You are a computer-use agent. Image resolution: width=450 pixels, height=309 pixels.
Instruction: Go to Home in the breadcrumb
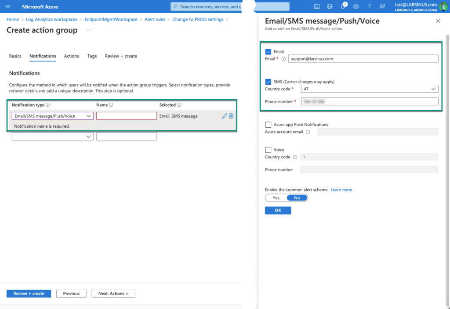click(x=13, y=19)
